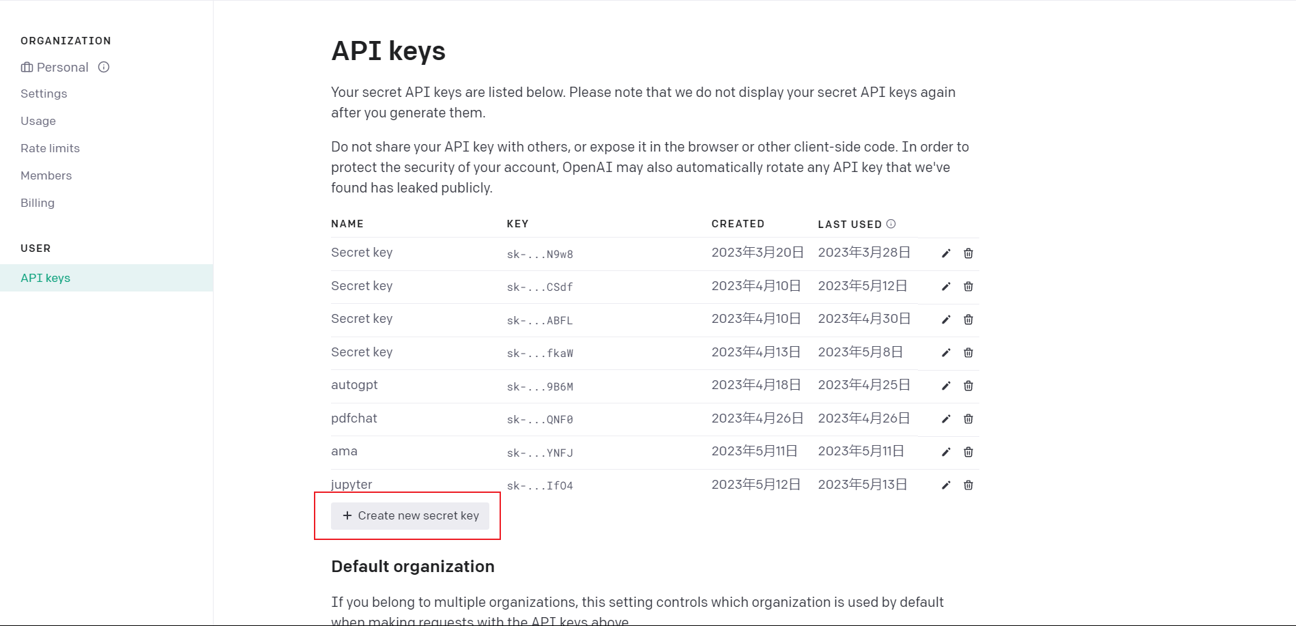Show info for Last Used column
Image resolution: width=1296 pixels, height=626 pixels.
(x=891, y=224)
